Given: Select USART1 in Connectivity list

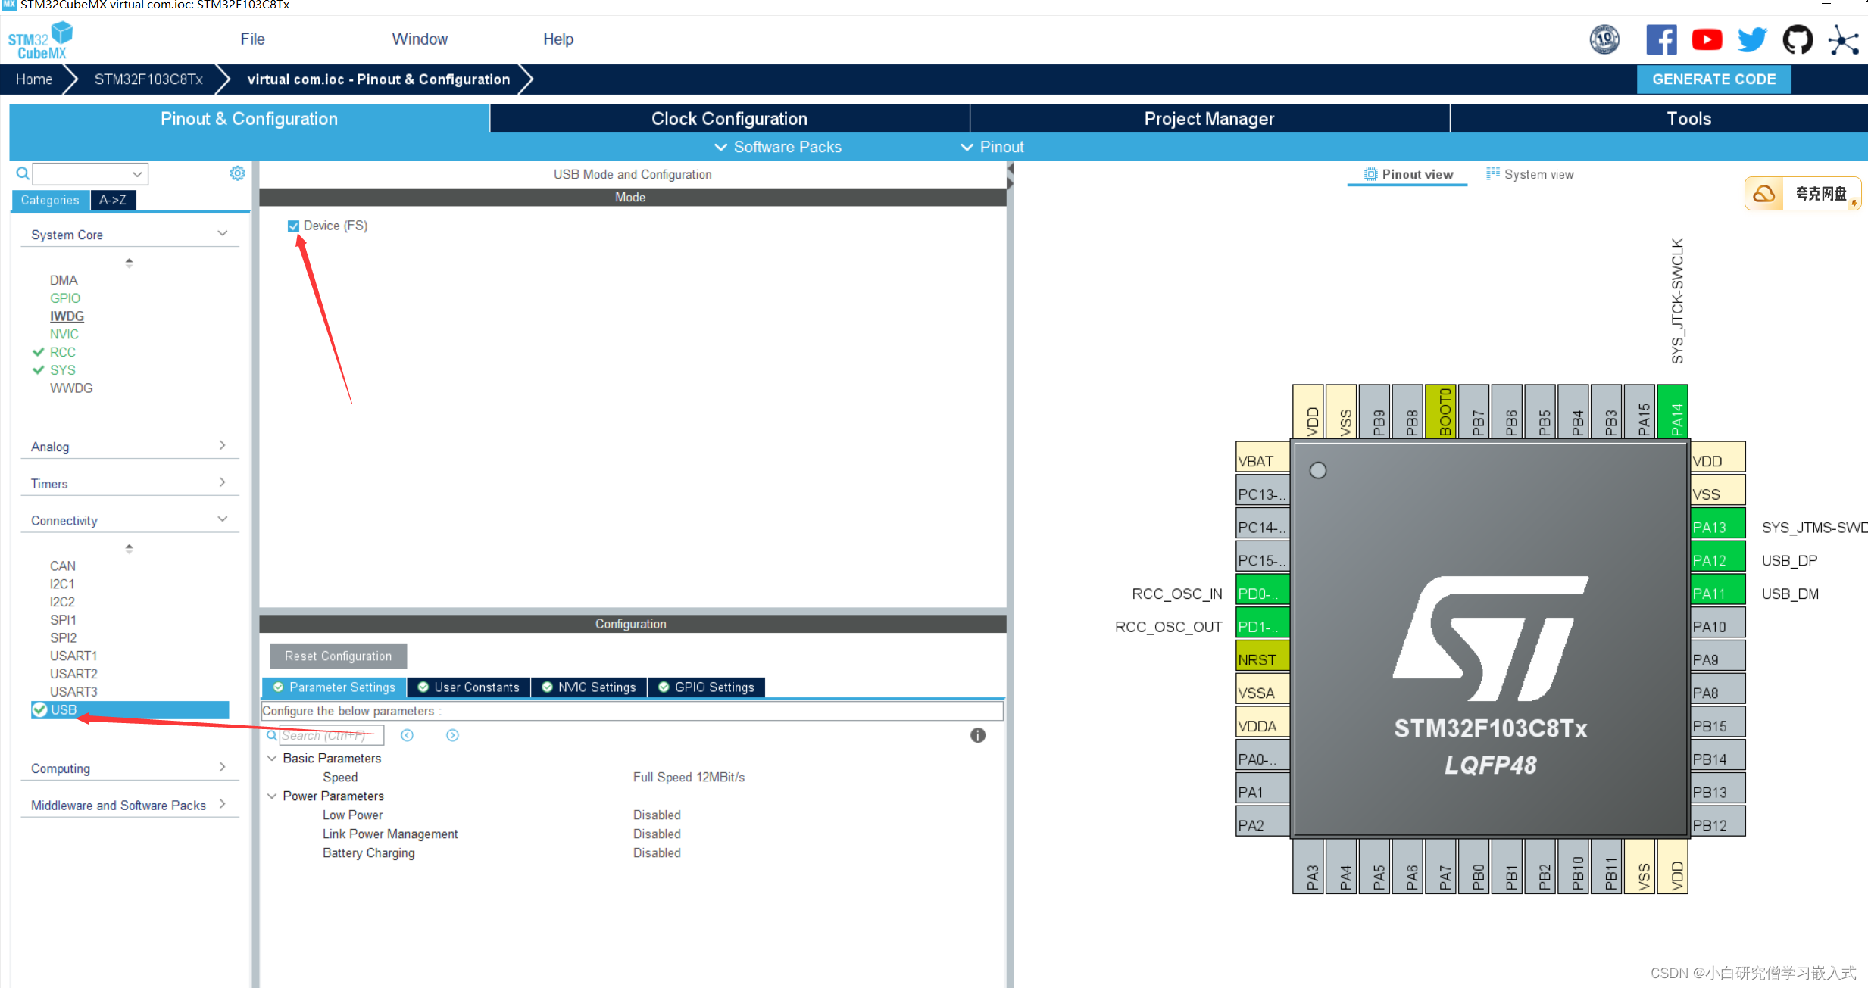Looking at the screenshot, I should [x=73, y=656].
